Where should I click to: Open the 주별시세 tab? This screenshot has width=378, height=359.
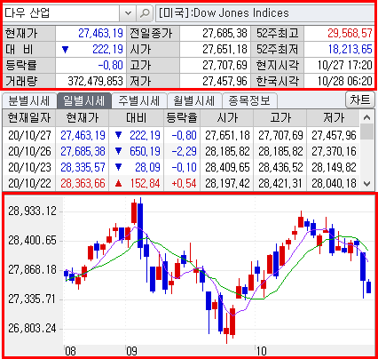pos(139,100)
